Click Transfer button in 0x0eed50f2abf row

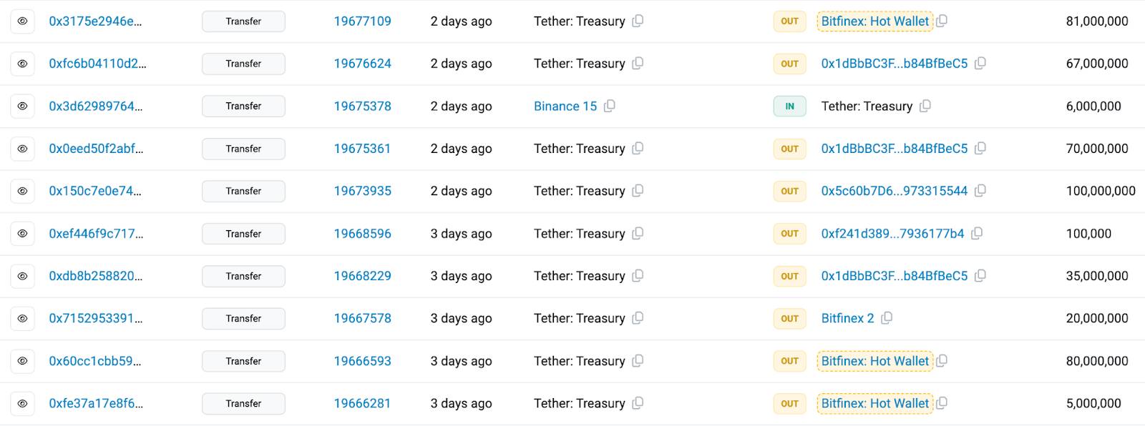coord(243,149)
